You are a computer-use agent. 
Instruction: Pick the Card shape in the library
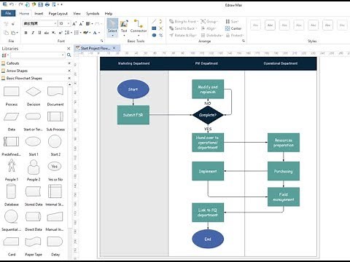click(x=12, y=242)
